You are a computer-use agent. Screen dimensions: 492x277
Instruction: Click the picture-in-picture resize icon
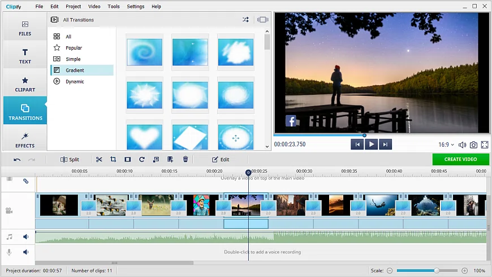pos(156,160)
